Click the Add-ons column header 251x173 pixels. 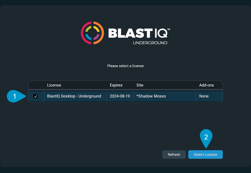point(206,85)
